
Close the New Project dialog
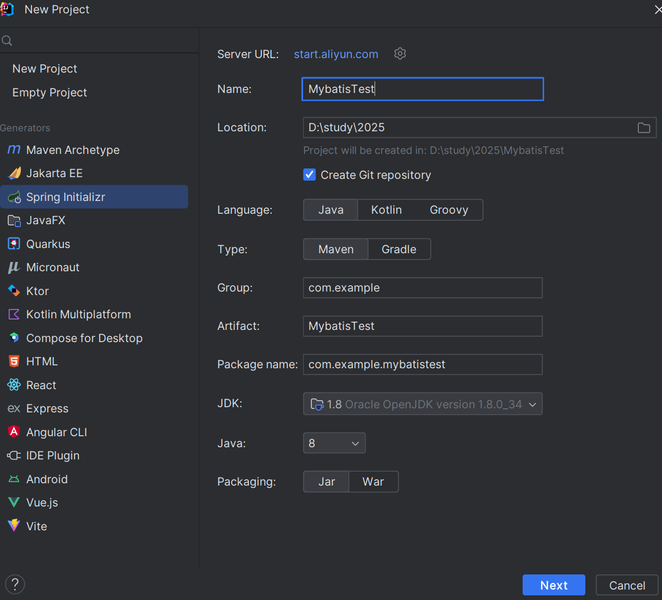click(x=657, y=9)
